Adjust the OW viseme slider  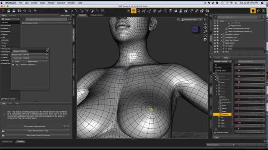click(249, 125)
